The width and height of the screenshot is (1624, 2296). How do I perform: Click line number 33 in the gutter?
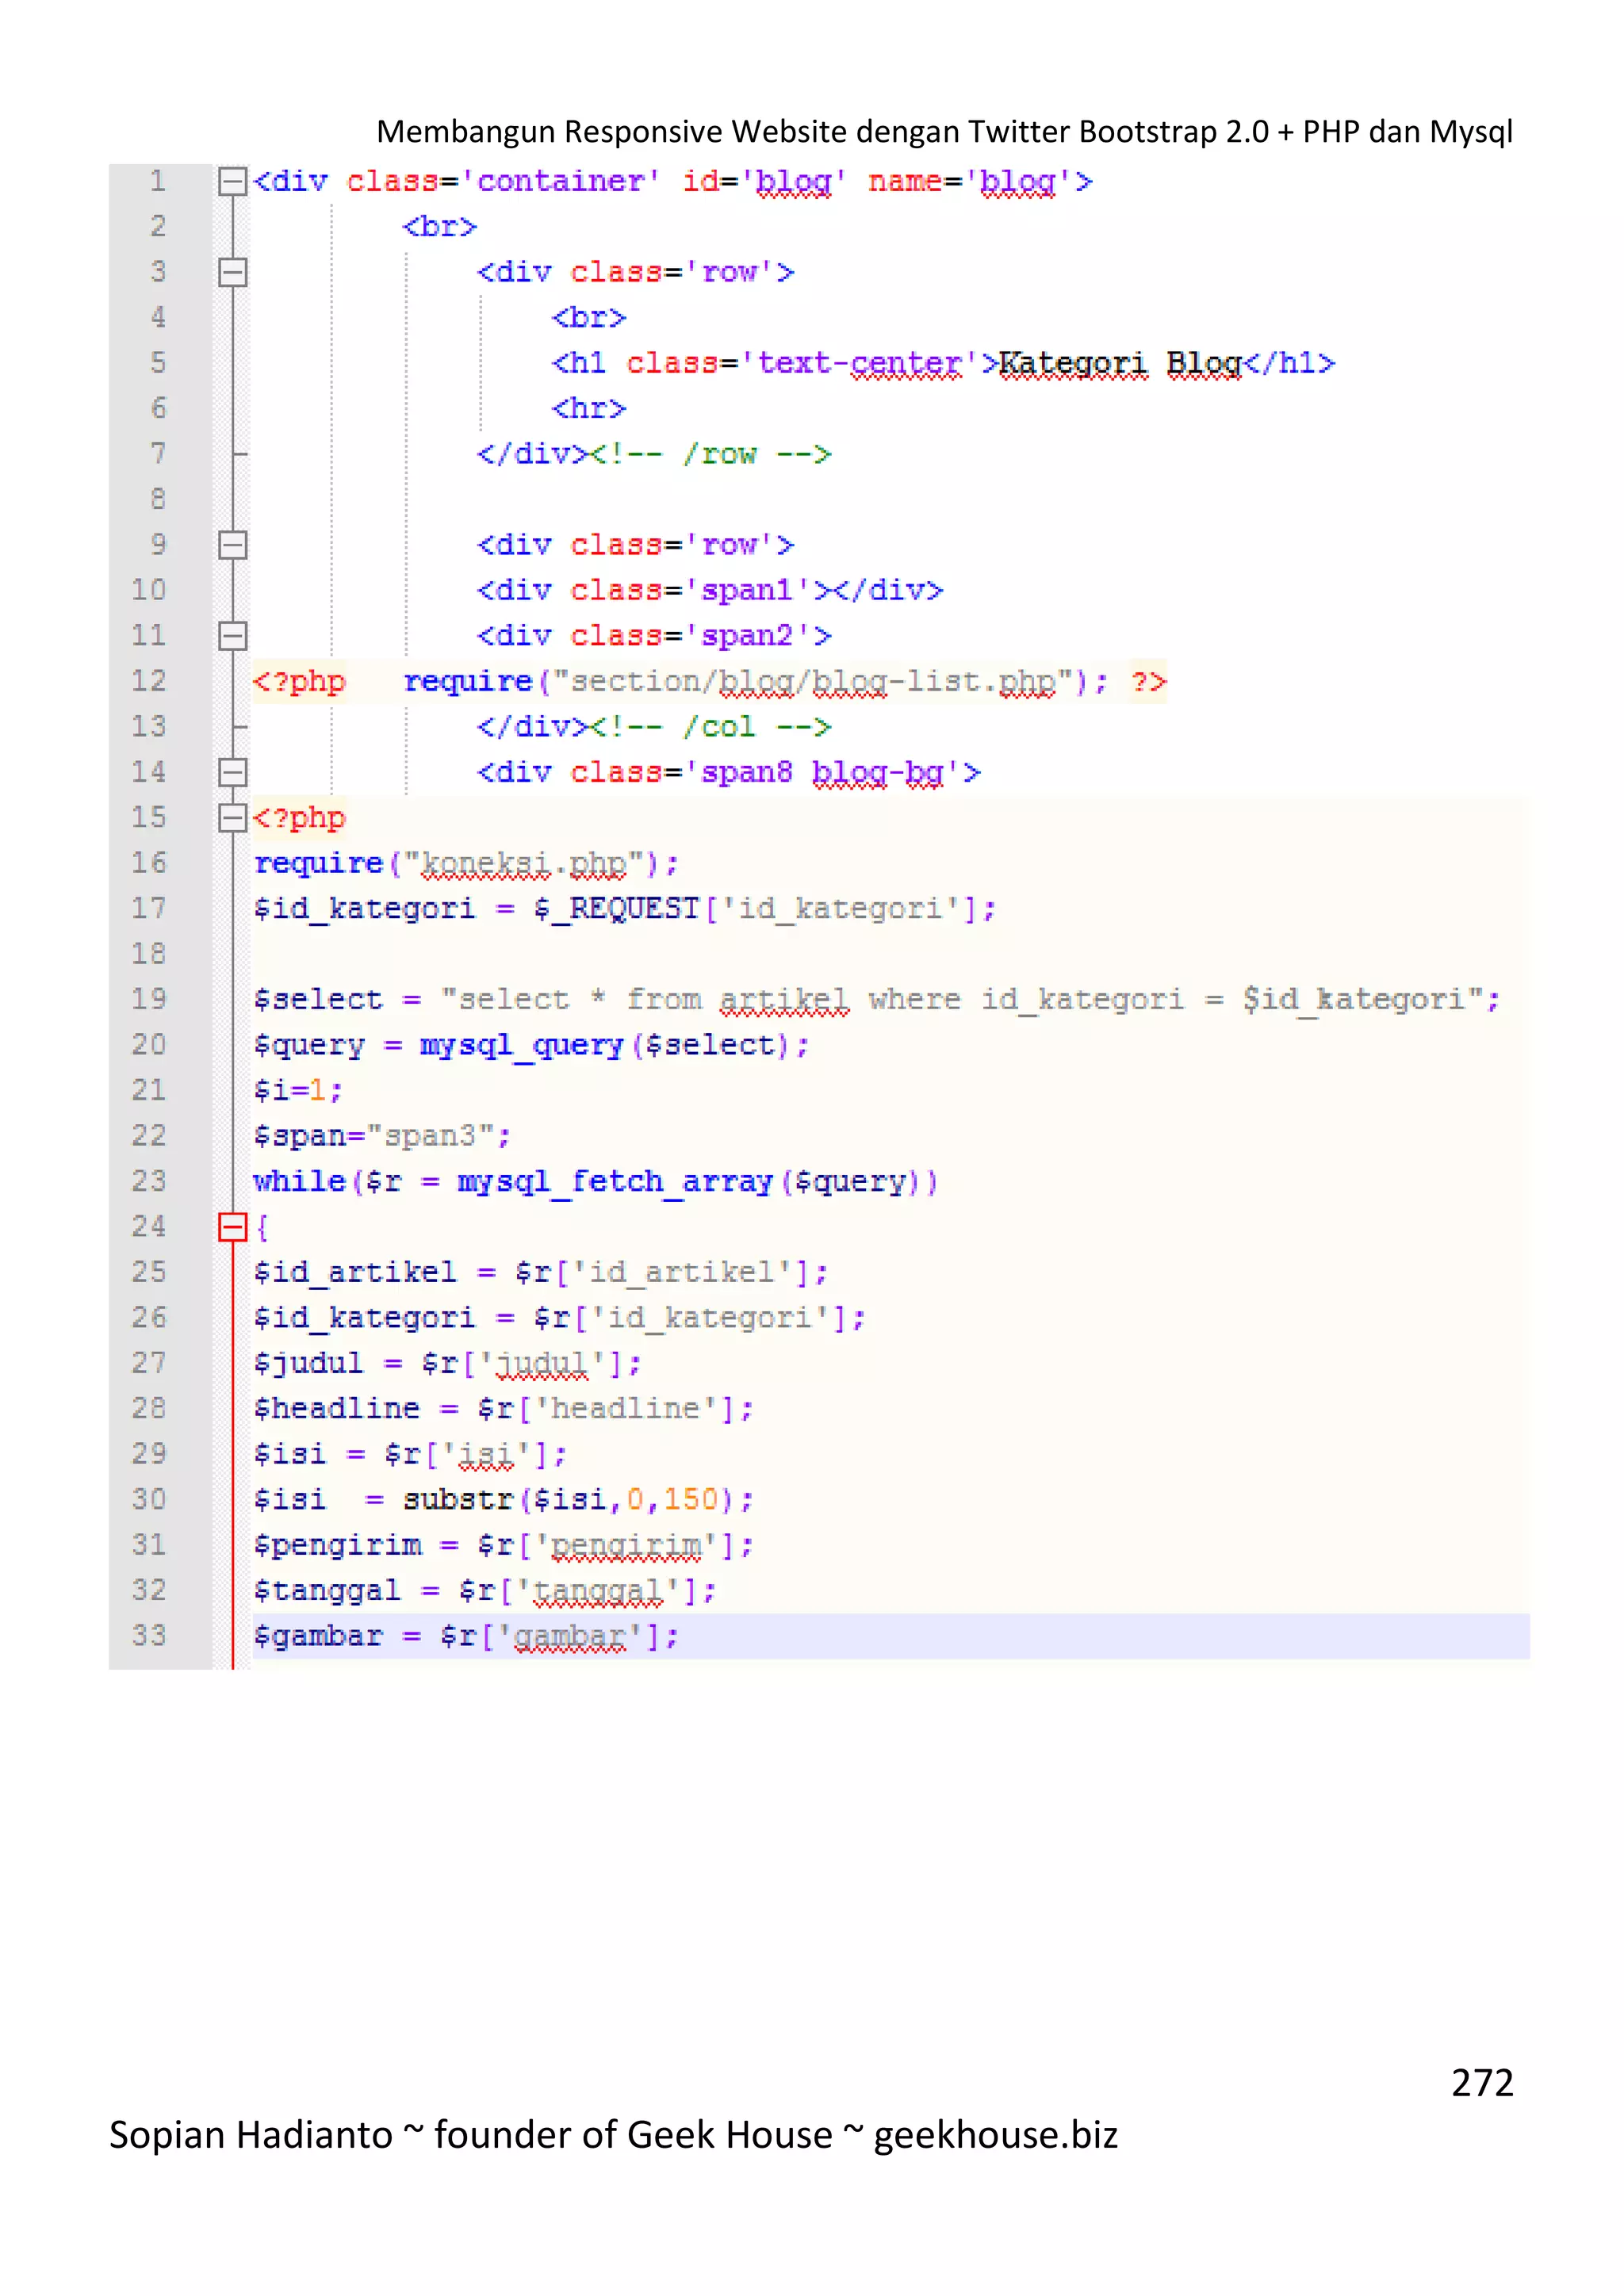(149, 1636)
